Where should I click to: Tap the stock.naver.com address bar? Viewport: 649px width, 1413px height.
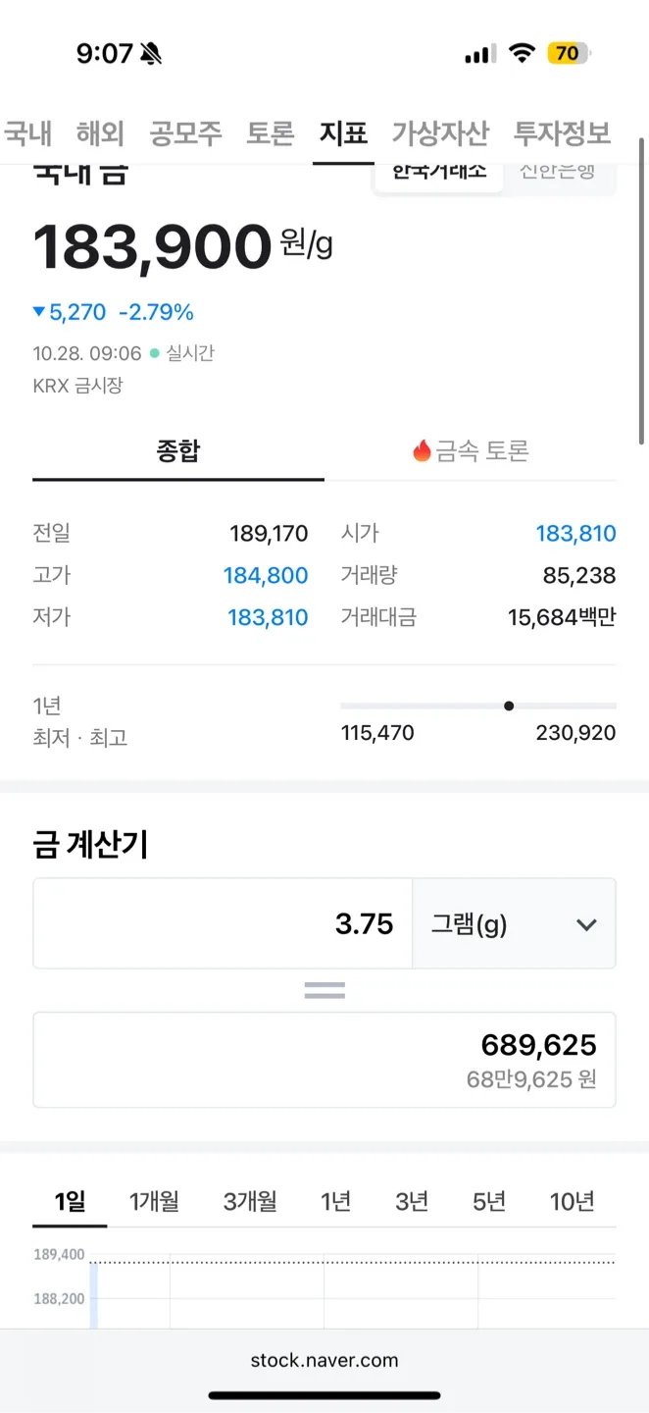click(x=324, y=1360)
